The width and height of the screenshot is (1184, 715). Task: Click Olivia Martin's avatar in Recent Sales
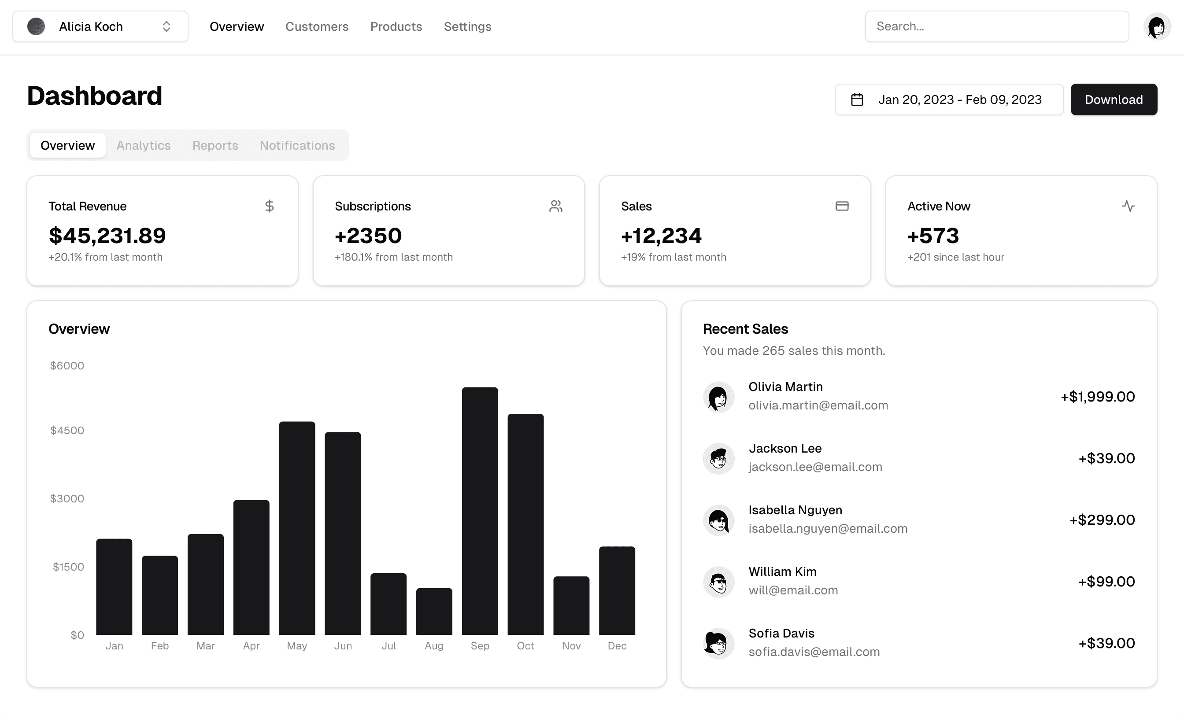pos(718,397)
